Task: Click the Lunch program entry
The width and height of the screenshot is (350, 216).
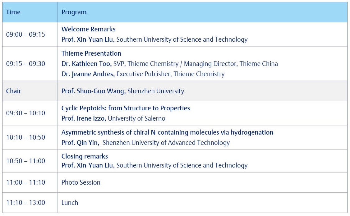Action: point(70,203)
